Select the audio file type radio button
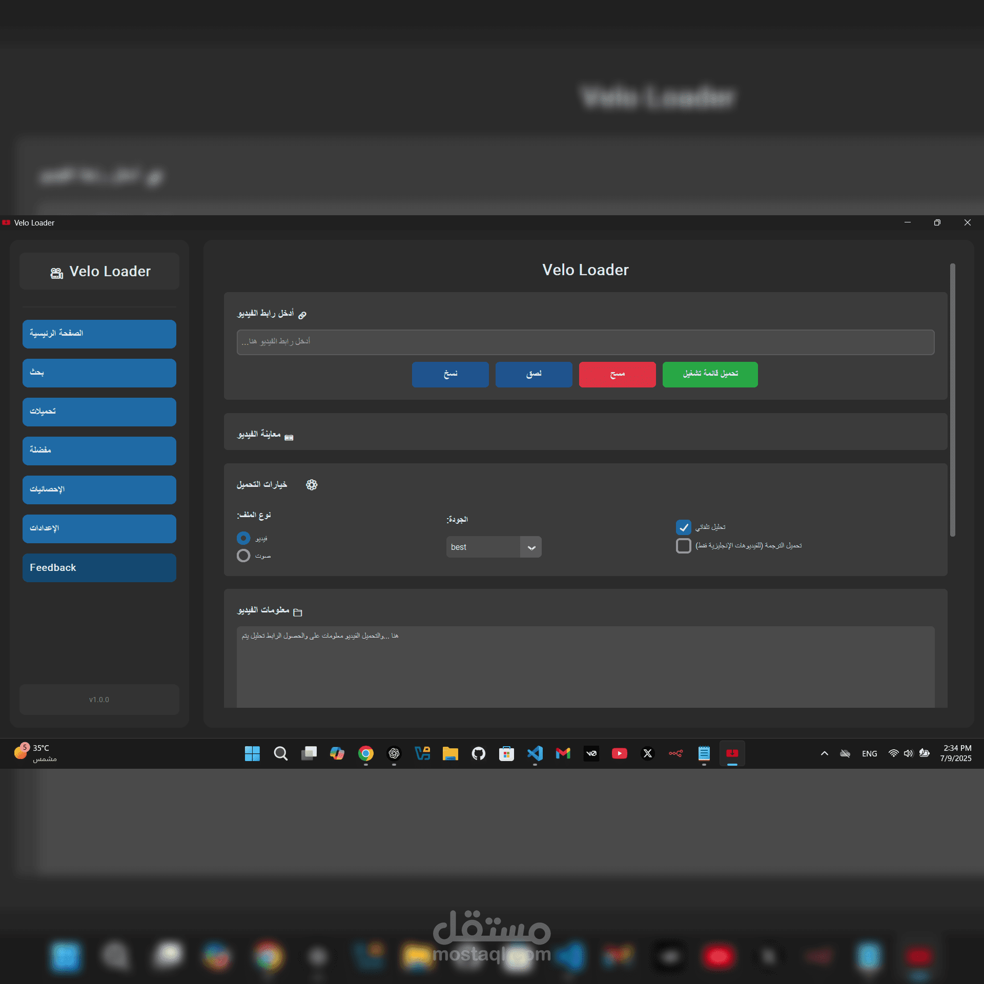Image resolution: width=984 pixels, height=984 pixels. [x=243, y=556]
